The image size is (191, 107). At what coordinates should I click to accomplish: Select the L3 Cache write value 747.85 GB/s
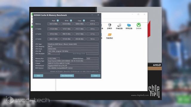[67, 39]
